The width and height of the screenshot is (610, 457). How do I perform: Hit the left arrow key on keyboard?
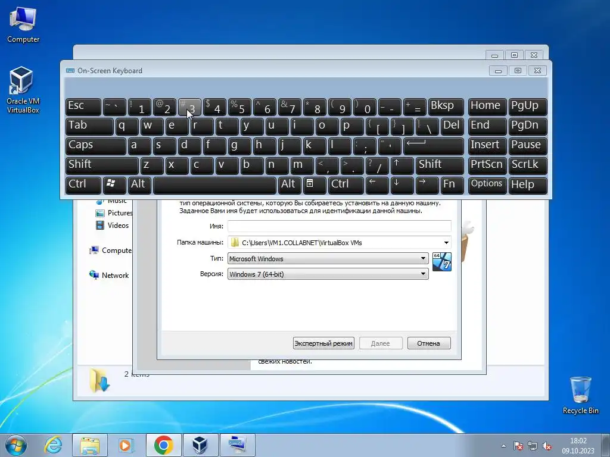point(377,185)
